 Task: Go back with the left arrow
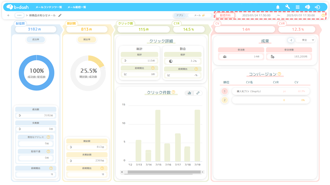[x=8, y=16]
